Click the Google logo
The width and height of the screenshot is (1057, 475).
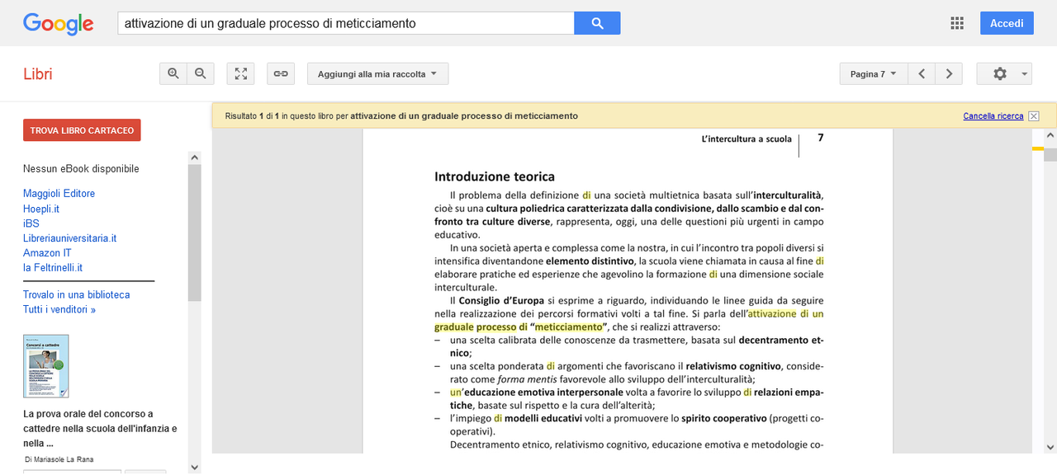tap(58, 23)
